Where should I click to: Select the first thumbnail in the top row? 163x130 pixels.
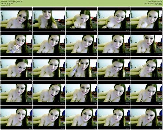16,19
